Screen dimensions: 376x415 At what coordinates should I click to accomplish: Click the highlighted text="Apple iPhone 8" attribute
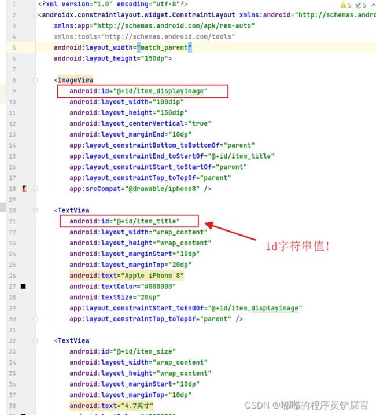tap(127, 276)
